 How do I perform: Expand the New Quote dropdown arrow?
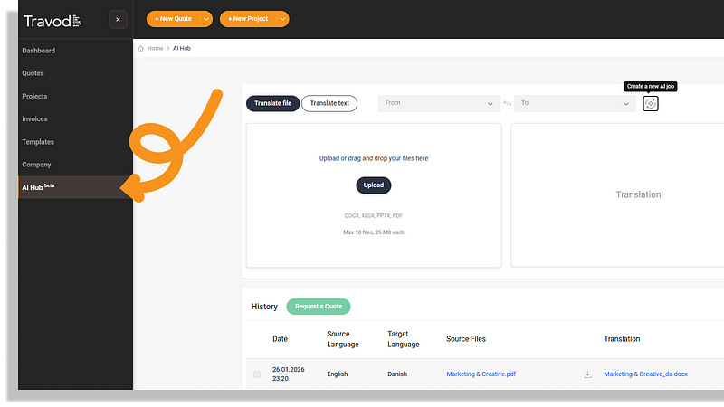coord(206,19)
